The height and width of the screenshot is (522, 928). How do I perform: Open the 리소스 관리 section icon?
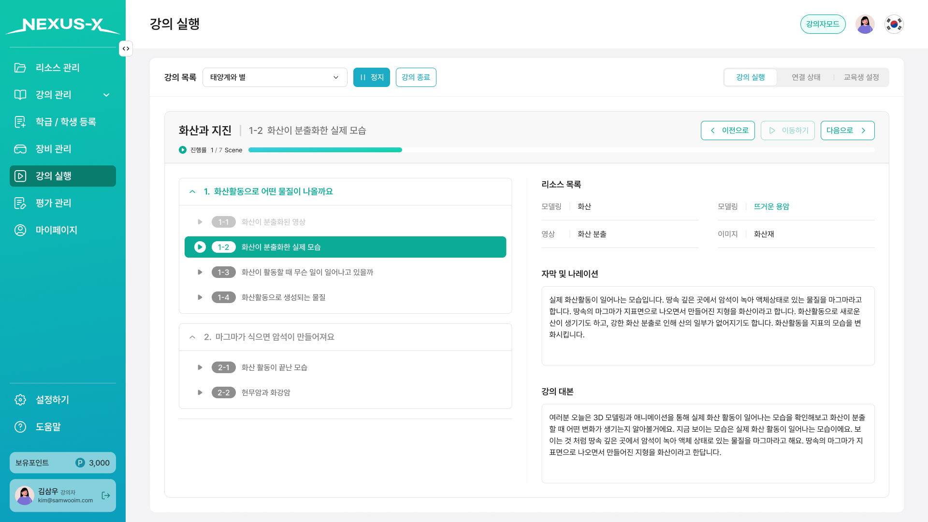click(x=20, y=68)
